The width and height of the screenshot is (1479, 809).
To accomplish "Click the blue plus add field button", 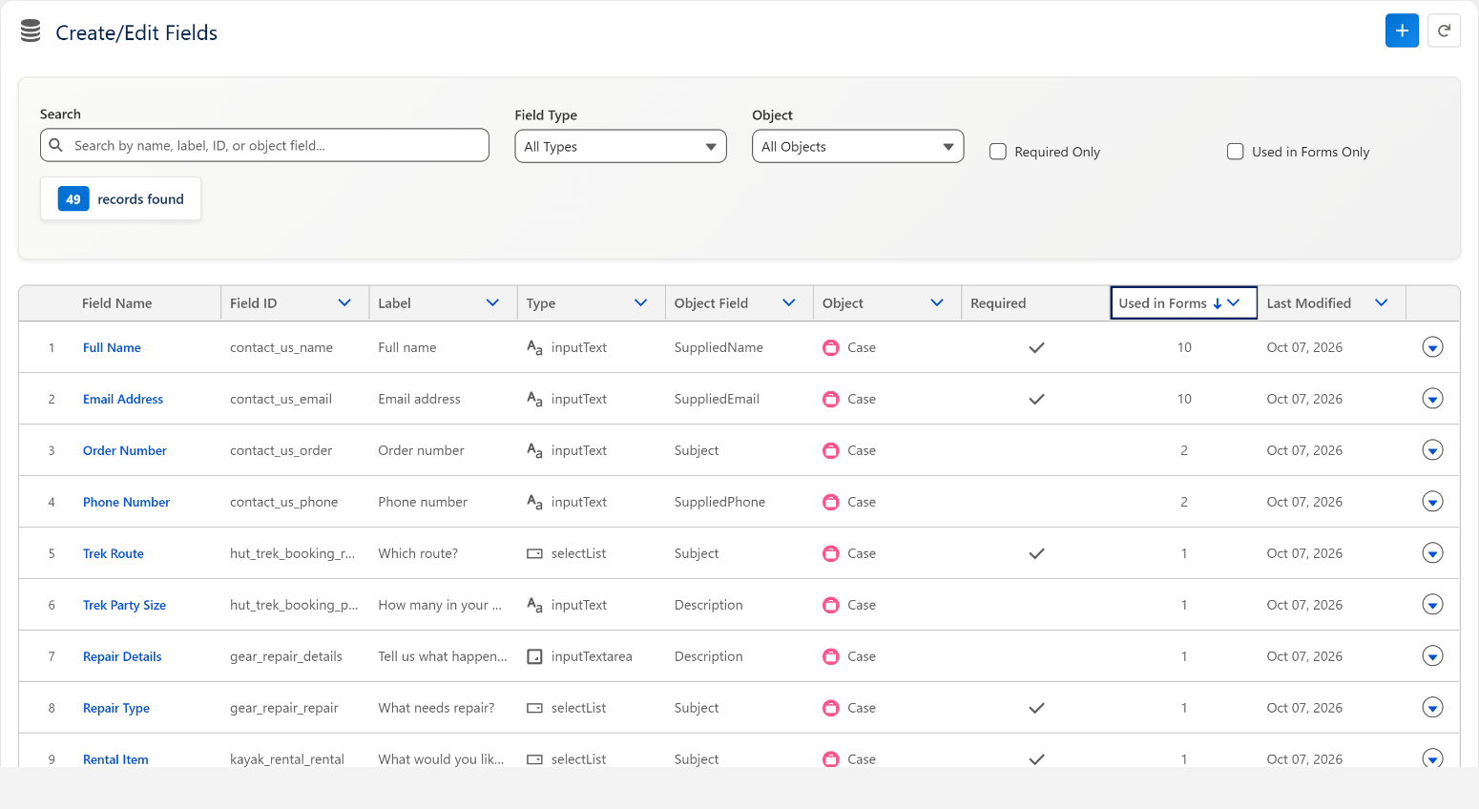I will point(1402,31).
